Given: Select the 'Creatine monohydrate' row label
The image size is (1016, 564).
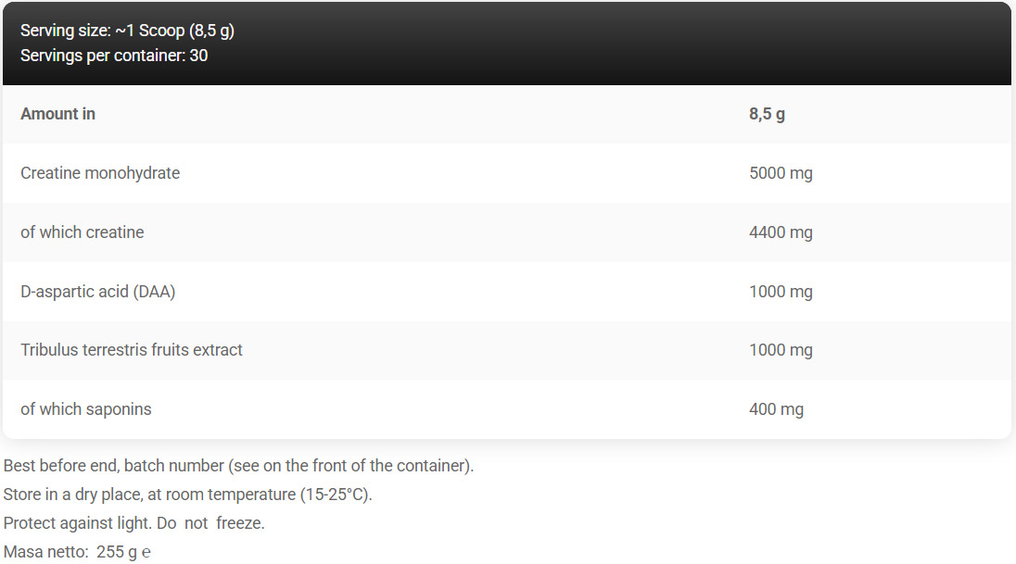Looking at the screenshot, I should (x=100, y=173).
